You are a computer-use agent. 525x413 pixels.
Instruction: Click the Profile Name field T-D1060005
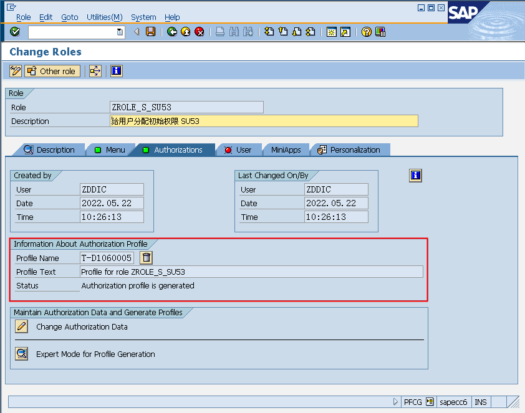(x=107, y=258)
